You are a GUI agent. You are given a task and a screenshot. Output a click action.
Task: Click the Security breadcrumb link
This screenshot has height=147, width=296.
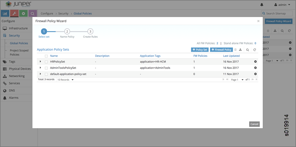[63, 13]
